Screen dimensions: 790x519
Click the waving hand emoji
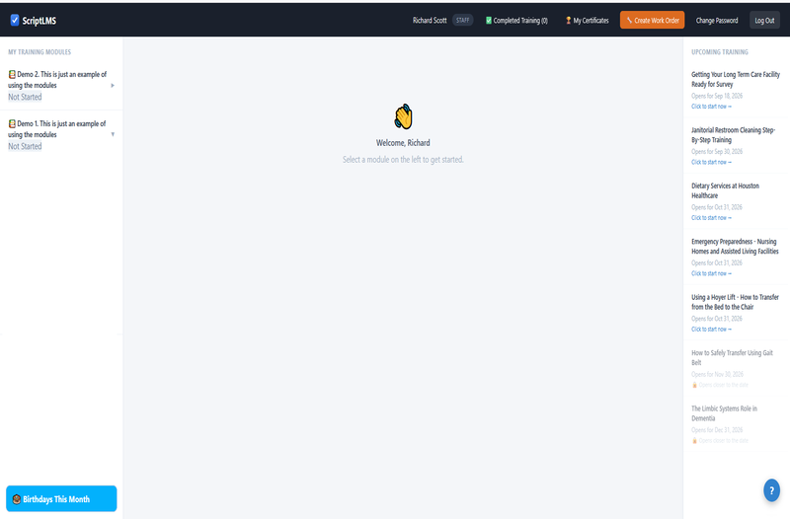403,116
